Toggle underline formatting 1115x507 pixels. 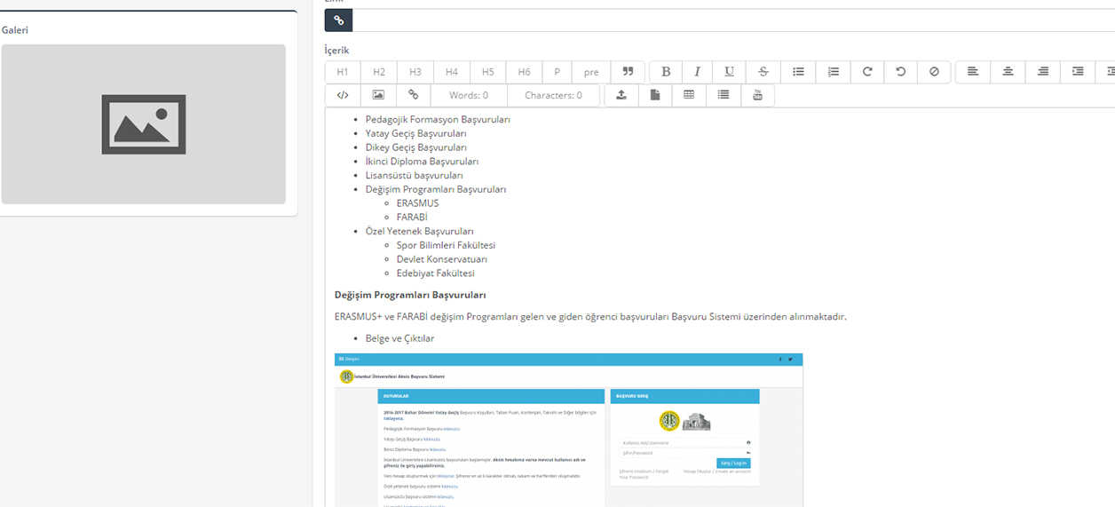click(730, 72)
